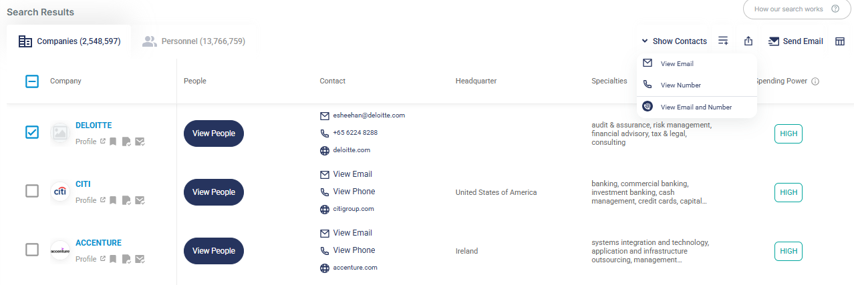Open the Show Contacts dropdown
The height and width of the screenshot is (285, 854).
coord(674,41)
